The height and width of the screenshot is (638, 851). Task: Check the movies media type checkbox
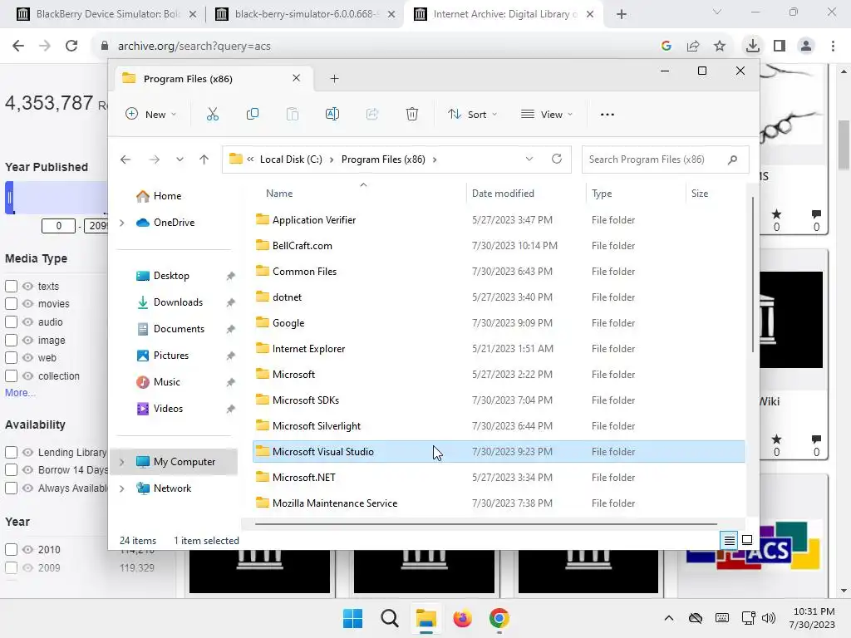11,304
